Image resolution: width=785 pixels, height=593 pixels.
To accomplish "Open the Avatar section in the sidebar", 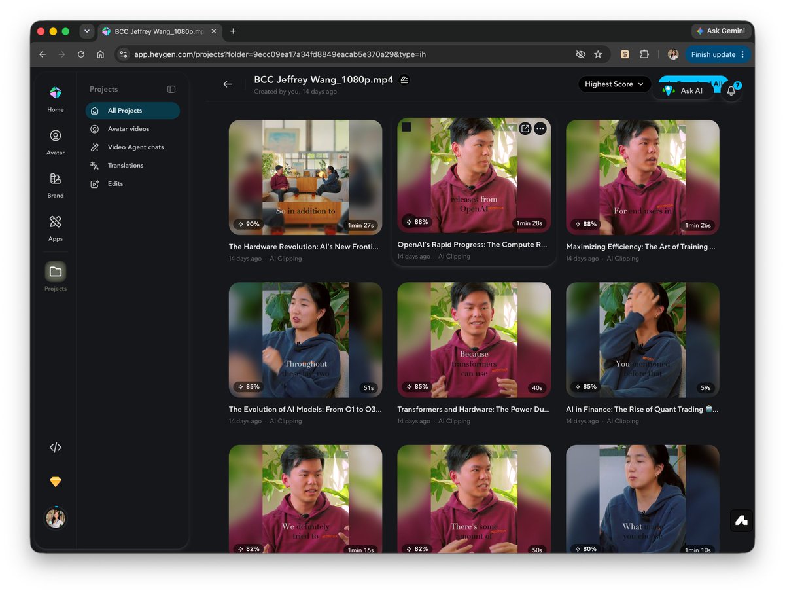I will pyautogui.click(x=56, y=141).
